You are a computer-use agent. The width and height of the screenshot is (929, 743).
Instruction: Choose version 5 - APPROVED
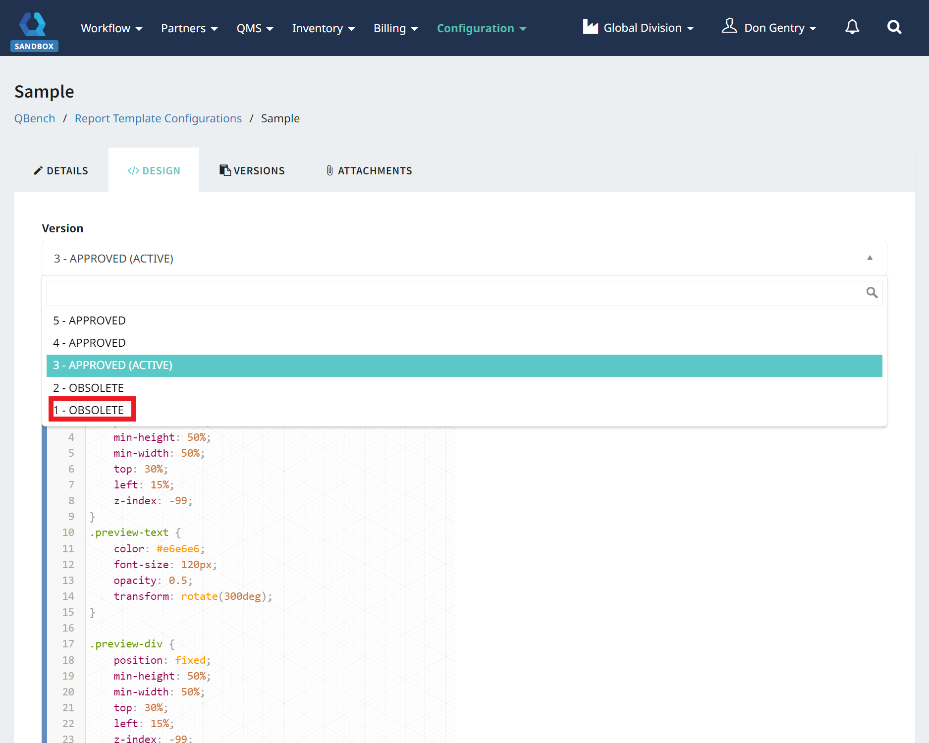[x=90, y=320]
